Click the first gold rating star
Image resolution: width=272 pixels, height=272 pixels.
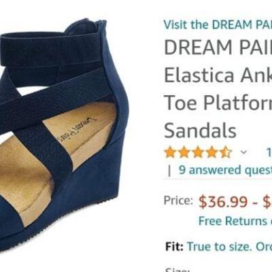171,152
